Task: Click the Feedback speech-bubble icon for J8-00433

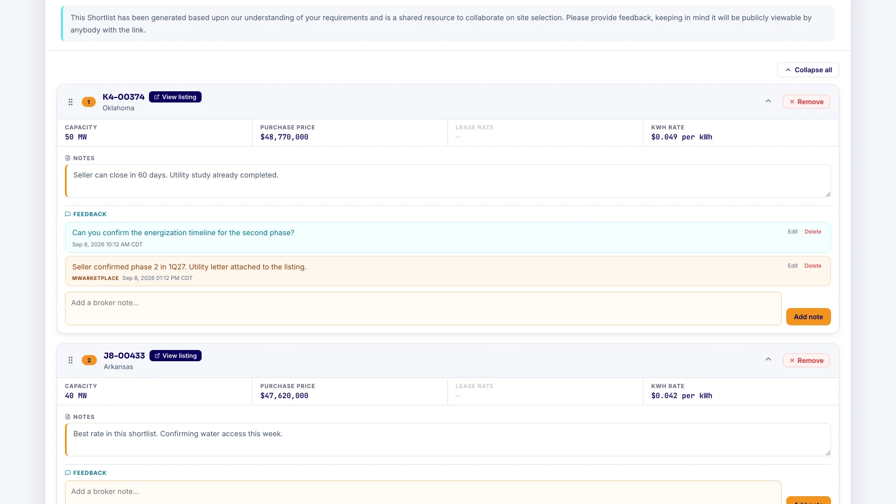Action: coord(68,473)
